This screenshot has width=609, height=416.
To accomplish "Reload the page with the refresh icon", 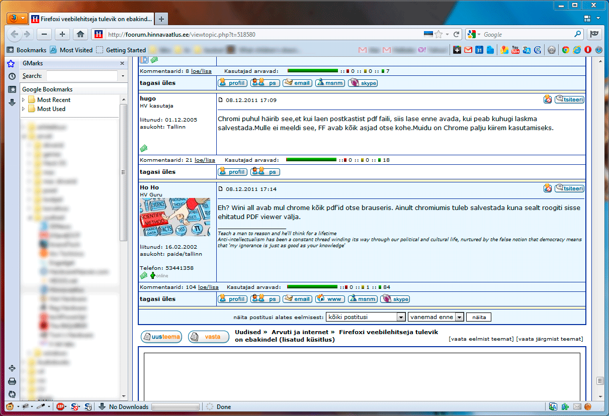I will point(456,34).
